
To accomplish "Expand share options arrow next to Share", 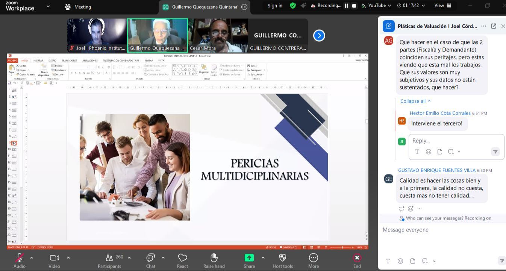I will point(263,257).
